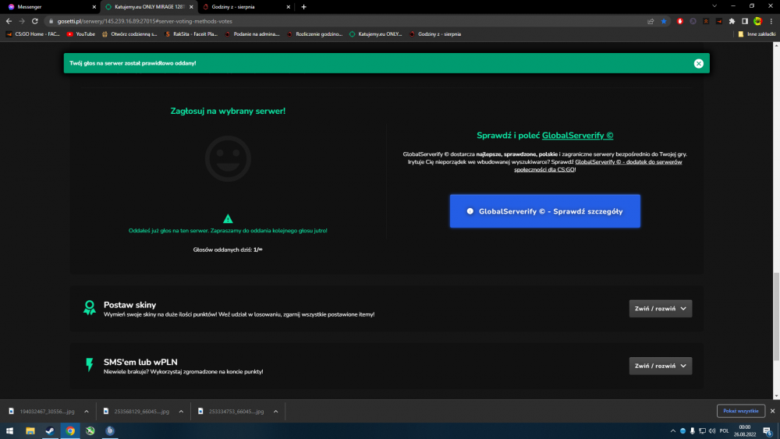Open Rozliczenie godzino... bookmark
The width and height of the screenshot is (780, 439).
(x=314, y=34)
